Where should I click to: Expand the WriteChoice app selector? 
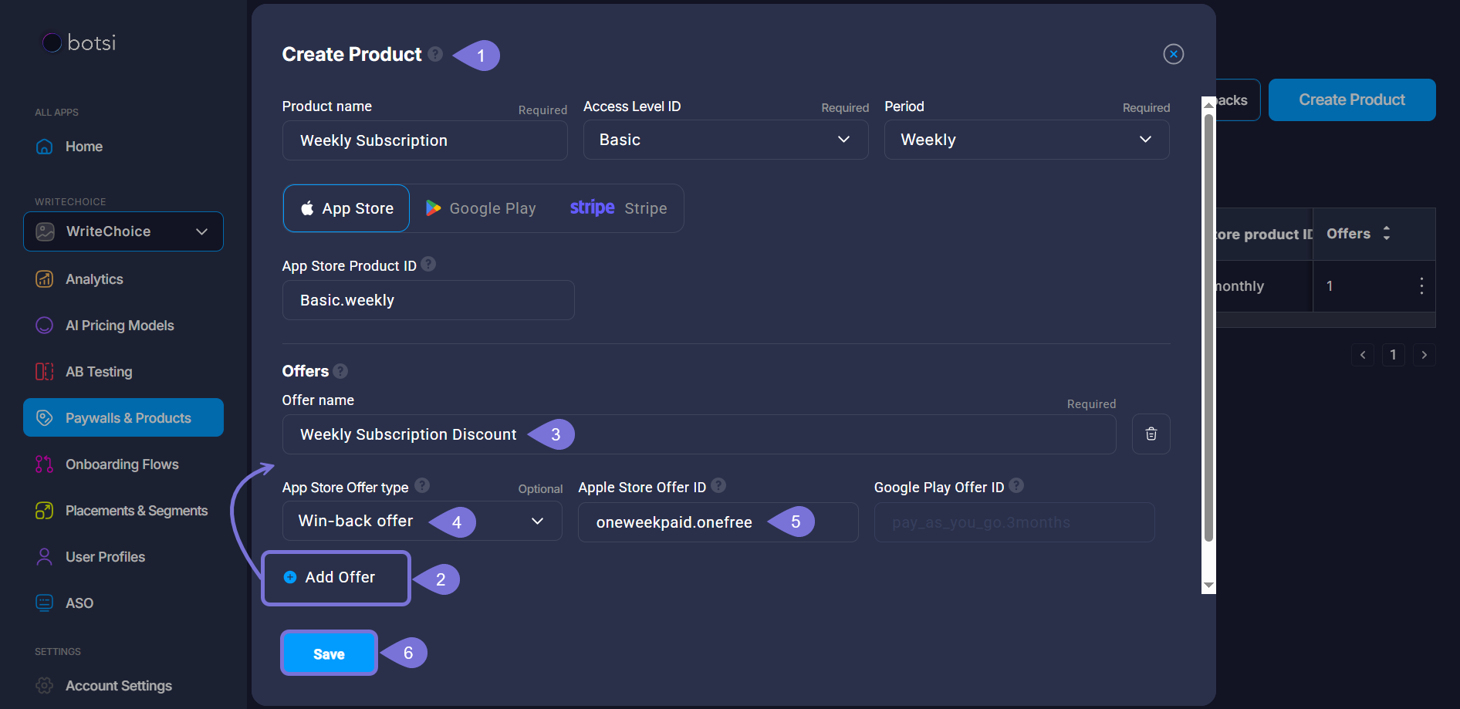coord(123,231)
